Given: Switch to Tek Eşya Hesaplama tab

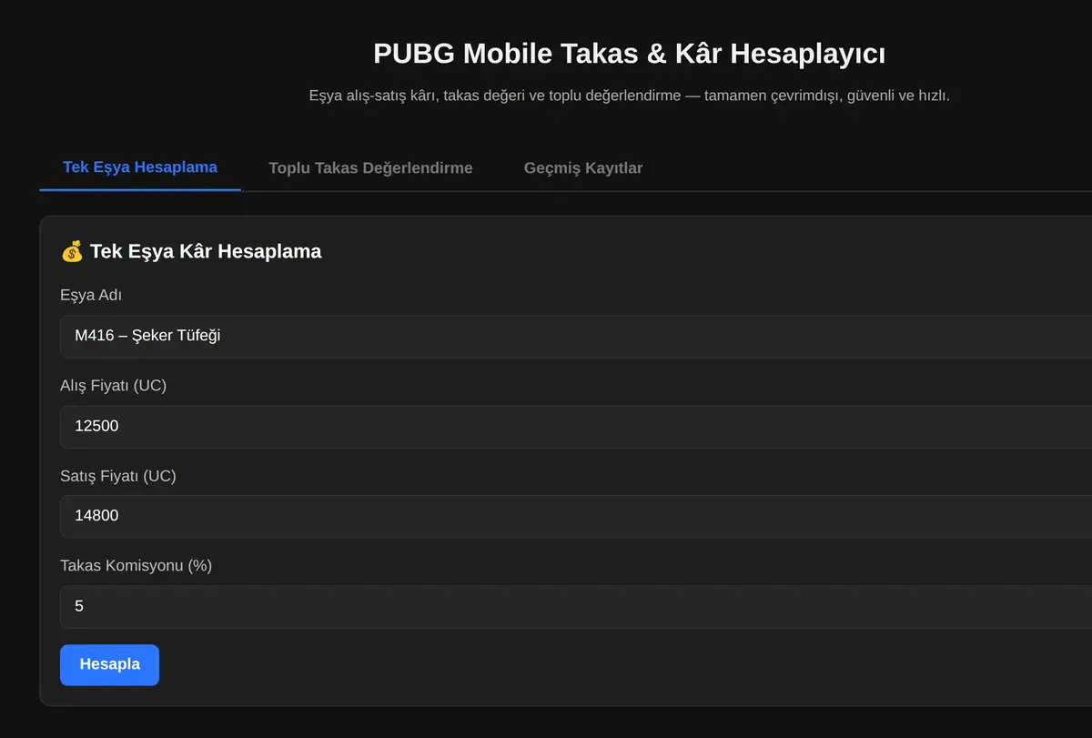Looking at the screenshot, I should pos(140,167).
